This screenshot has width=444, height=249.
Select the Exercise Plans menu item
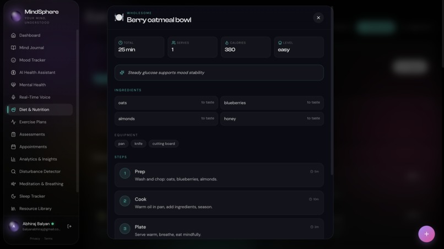[x=40, y=122]
